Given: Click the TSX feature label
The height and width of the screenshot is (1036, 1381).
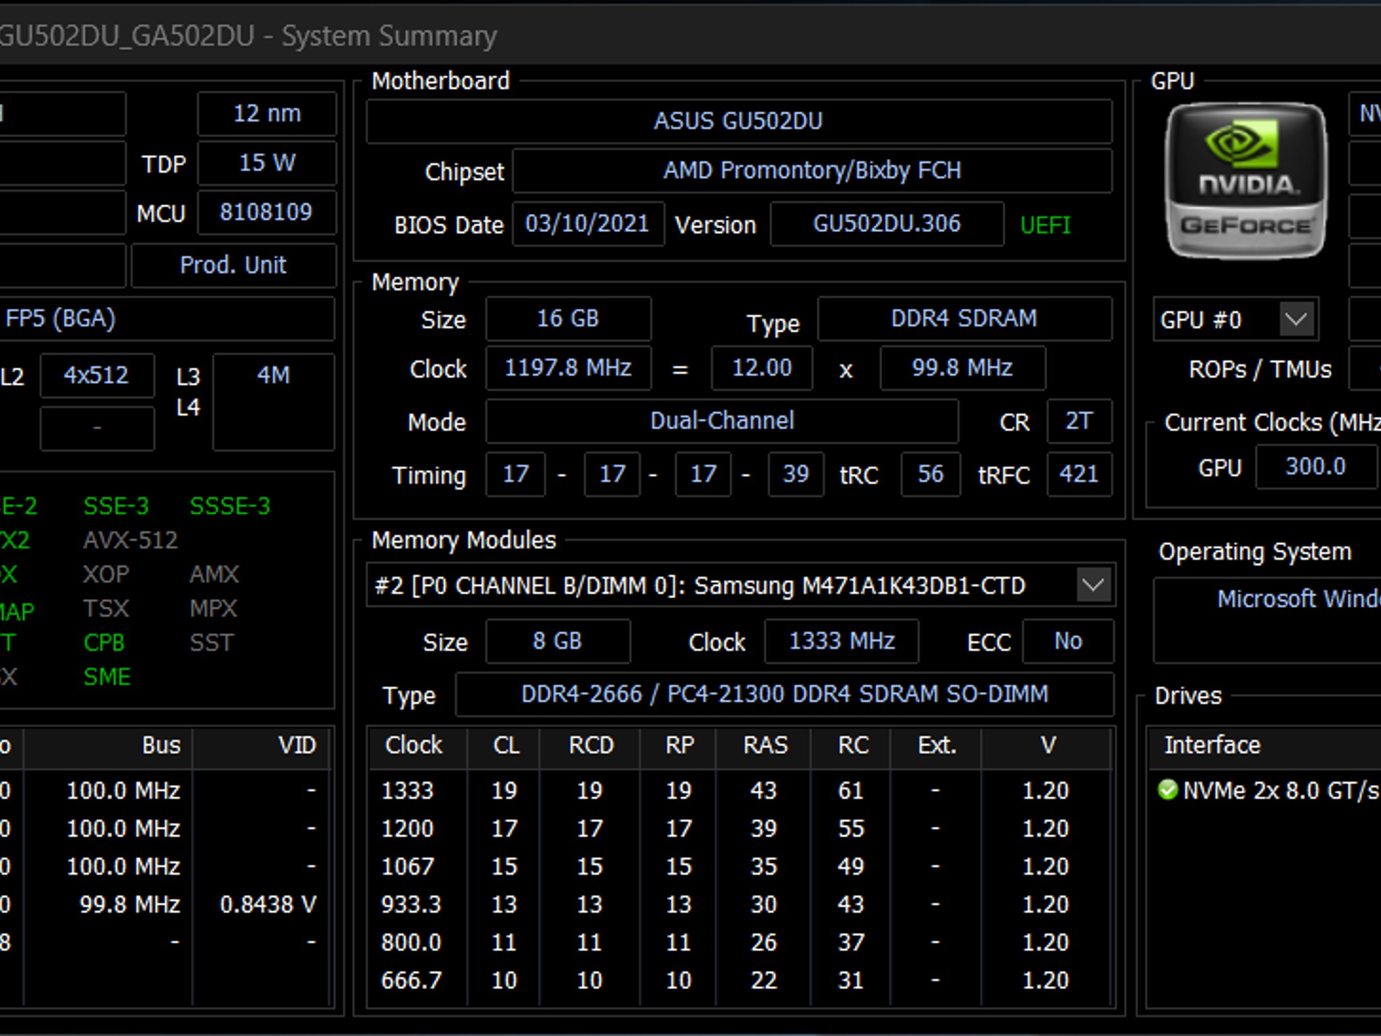Looking at the screenshot, I should (106, 609).
